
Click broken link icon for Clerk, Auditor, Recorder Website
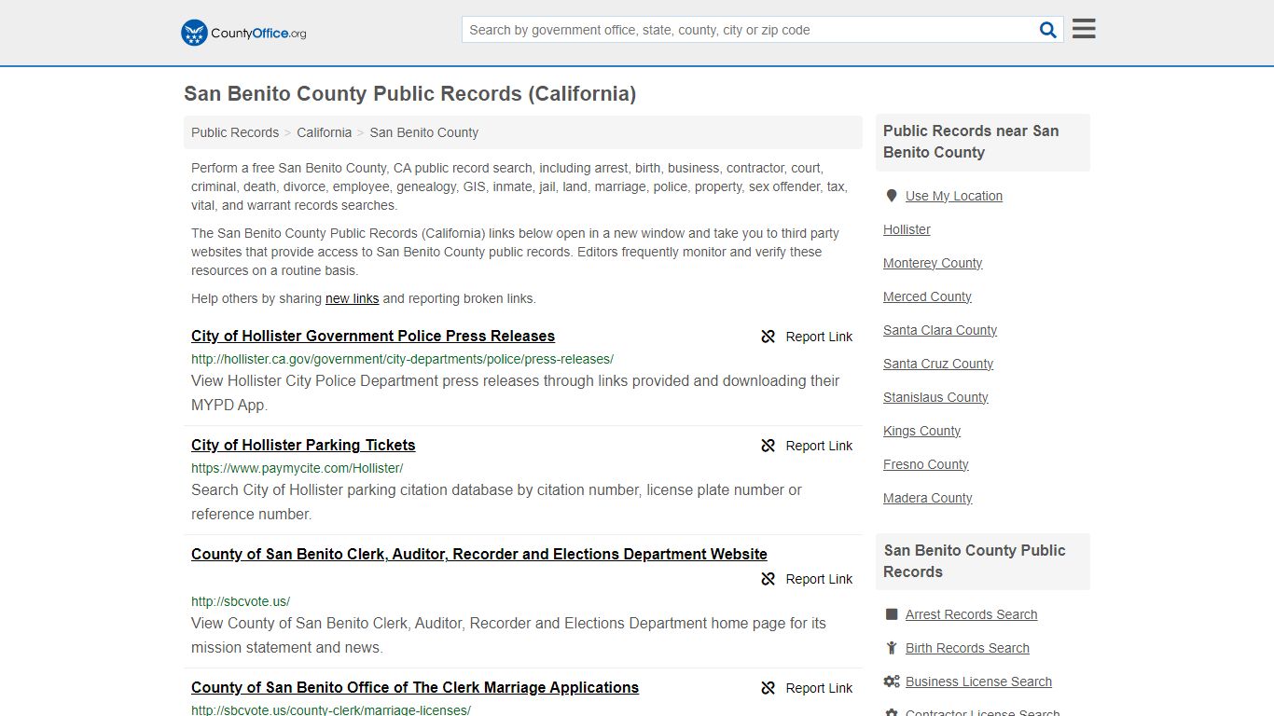point(769,579)
